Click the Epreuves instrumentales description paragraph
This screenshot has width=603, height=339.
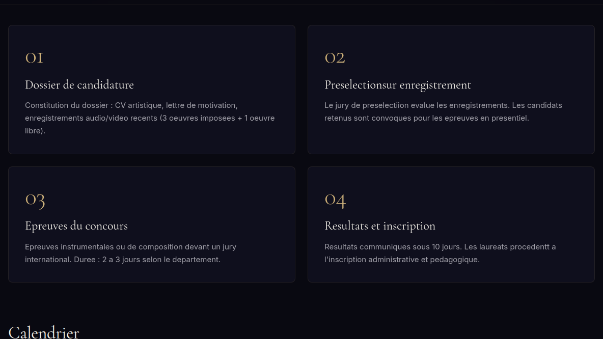[x=131, y=253]
